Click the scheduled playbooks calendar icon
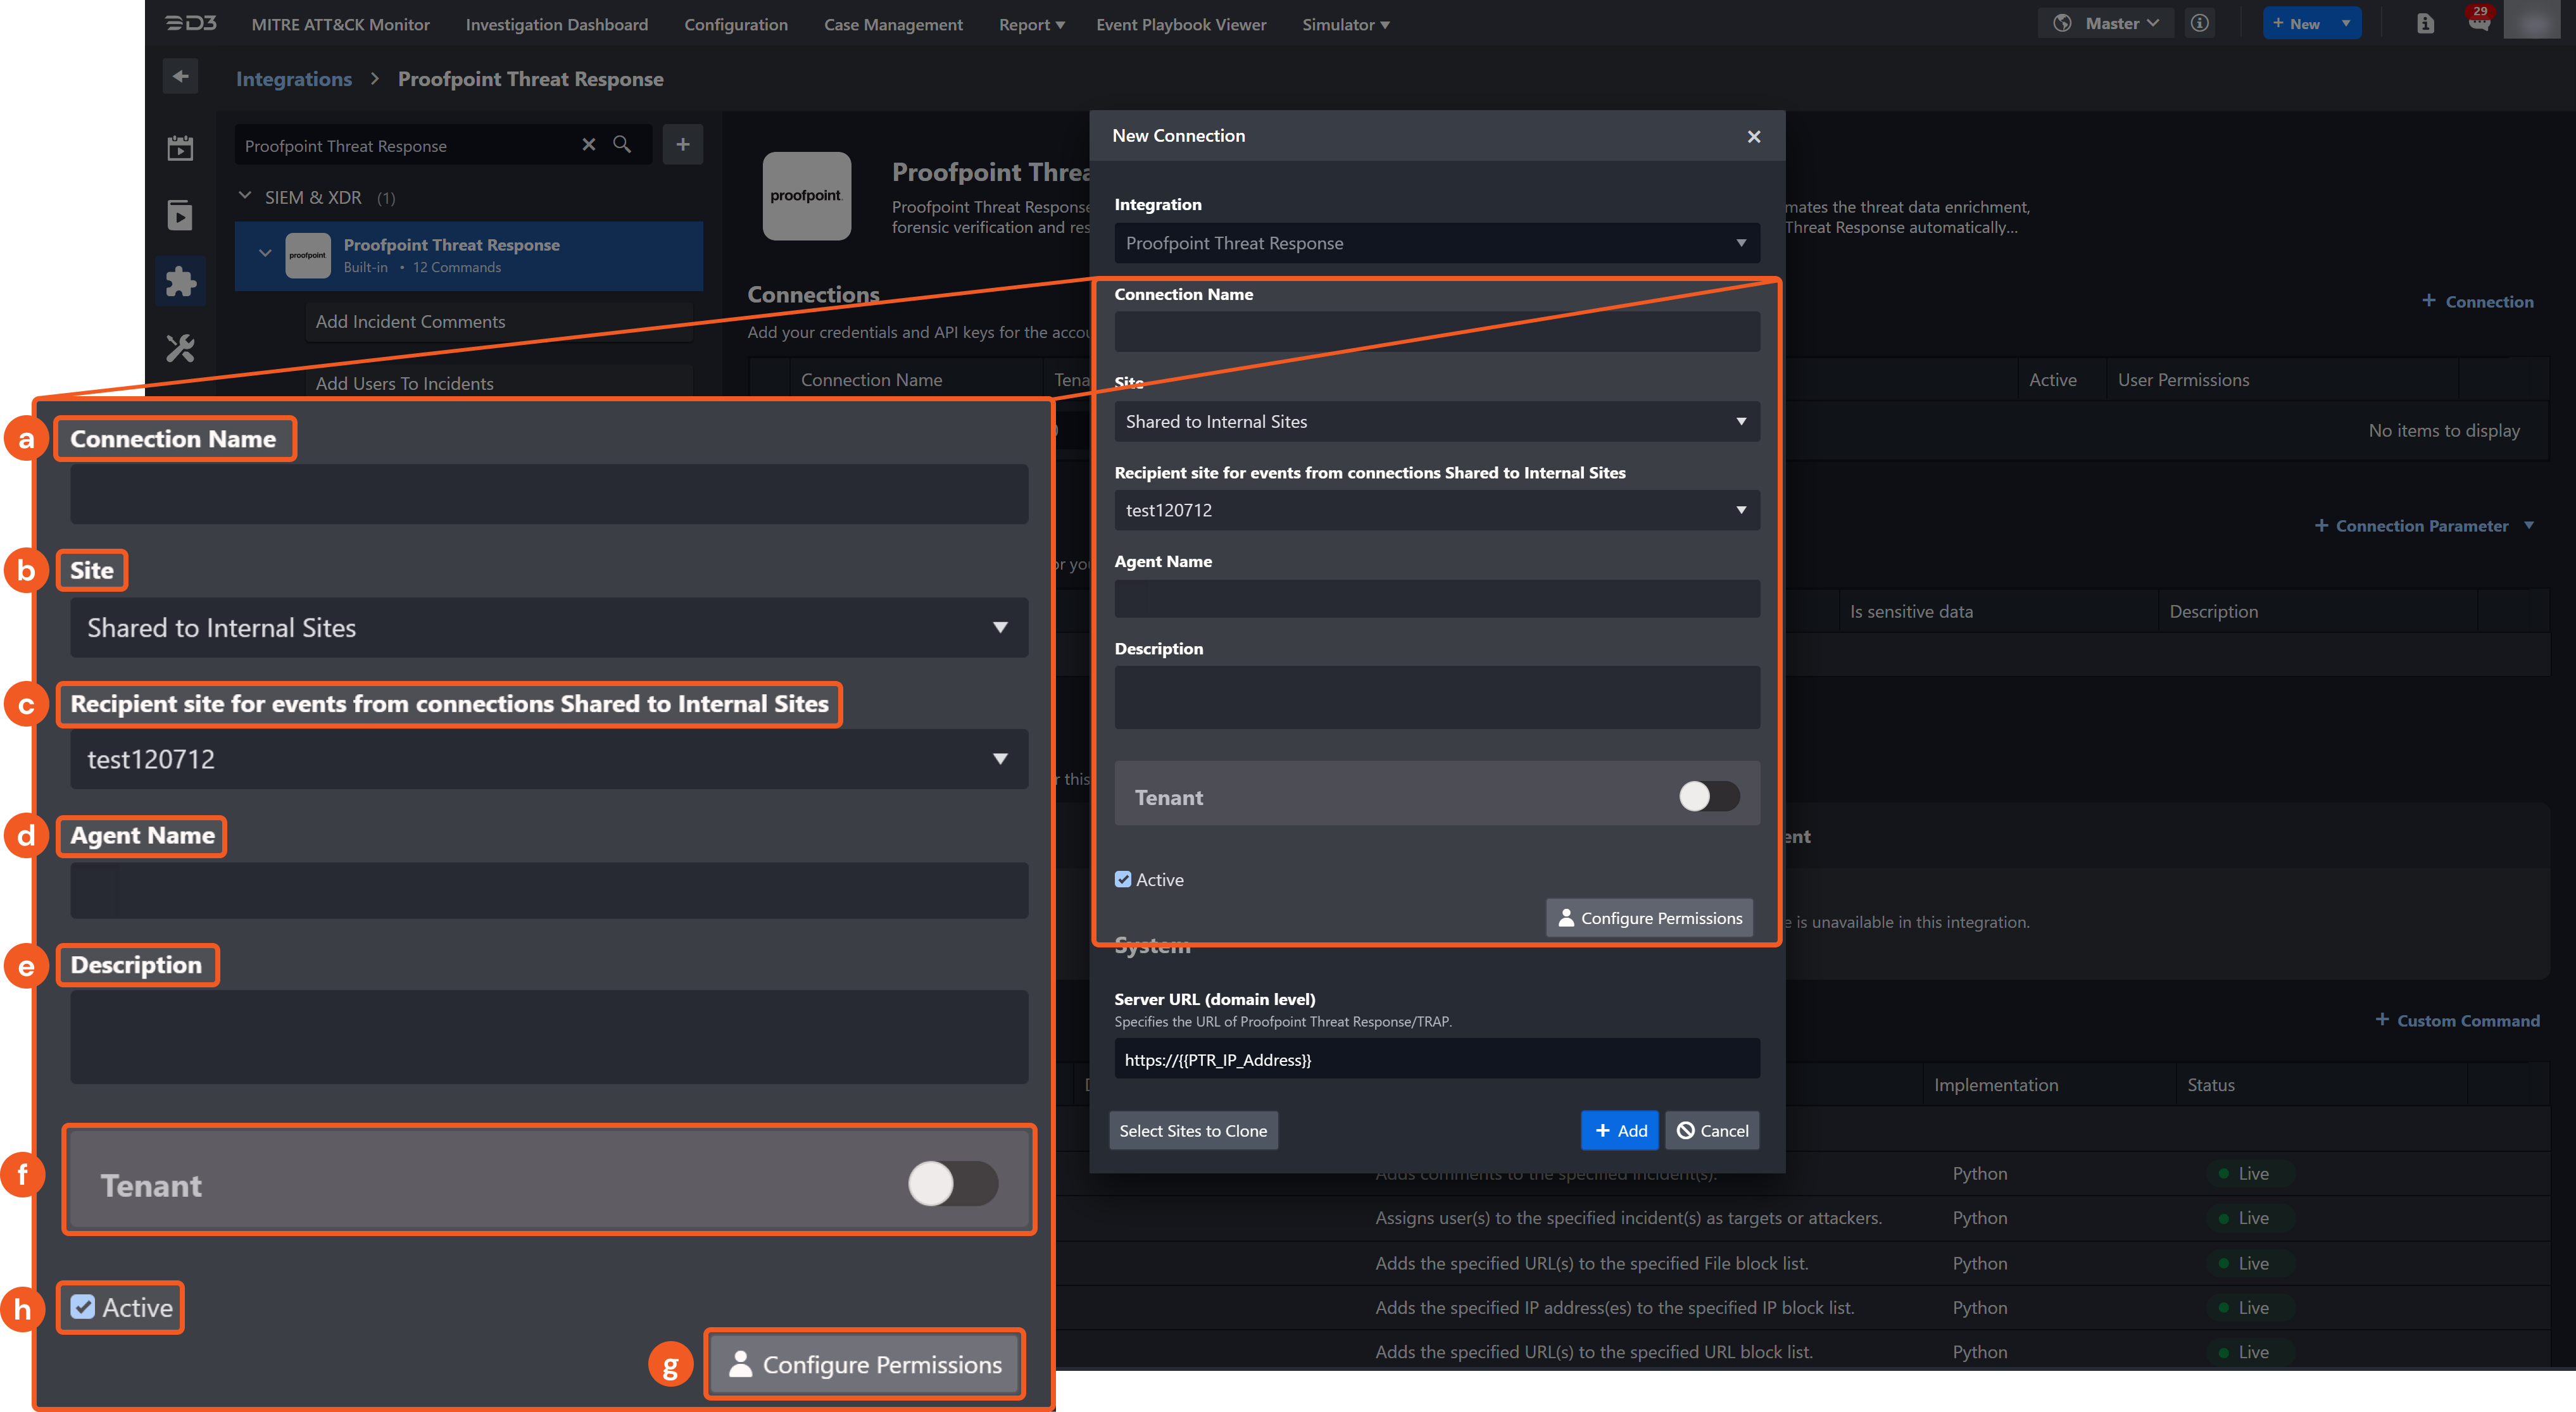This screenshot has height=1412, width=2576. tap(181, 148)
